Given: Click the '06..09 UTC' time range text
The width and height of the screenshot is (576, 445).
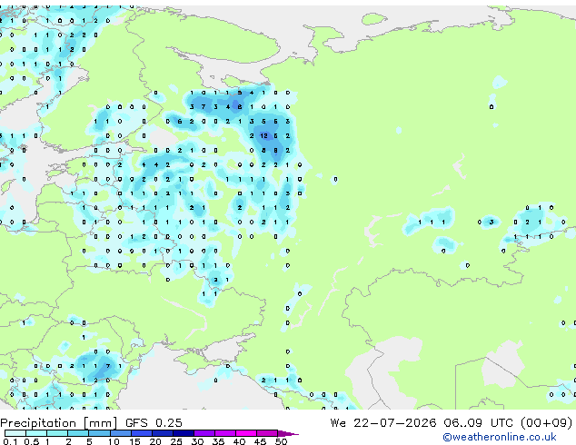Looking at the screenshot, I should point(478,422).
